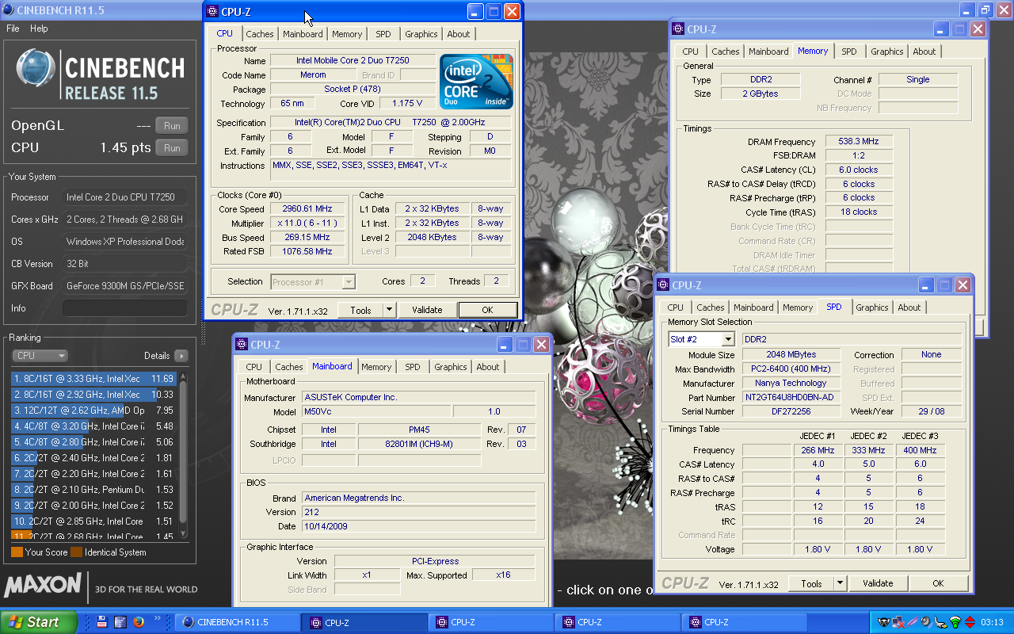Image resolution: width=1014 pixels, height=634 pixels.
Task: Run the OpenGL benchmark
Action: tap(172, 125)
